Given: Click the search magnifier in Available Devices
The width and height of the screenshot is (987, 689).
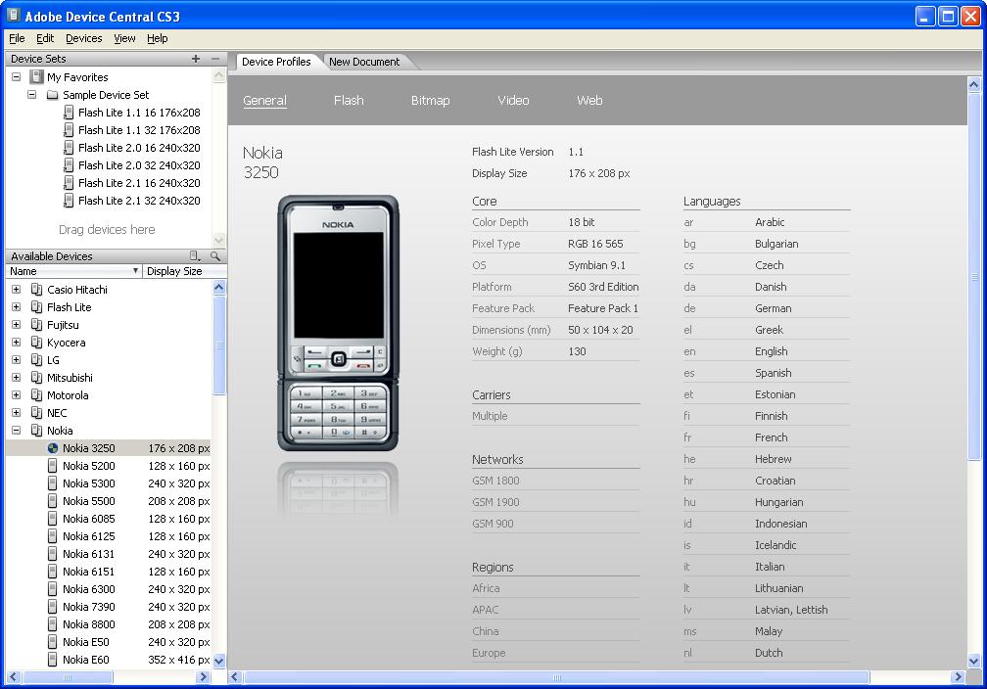Looking at the screenshot, I should coord(215,256).
